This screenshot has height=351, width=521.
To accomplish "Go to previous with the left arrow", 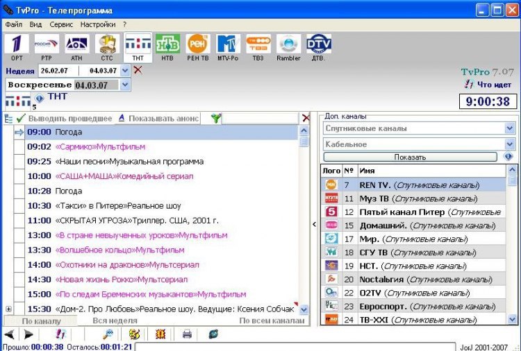I will click(10, 334).
